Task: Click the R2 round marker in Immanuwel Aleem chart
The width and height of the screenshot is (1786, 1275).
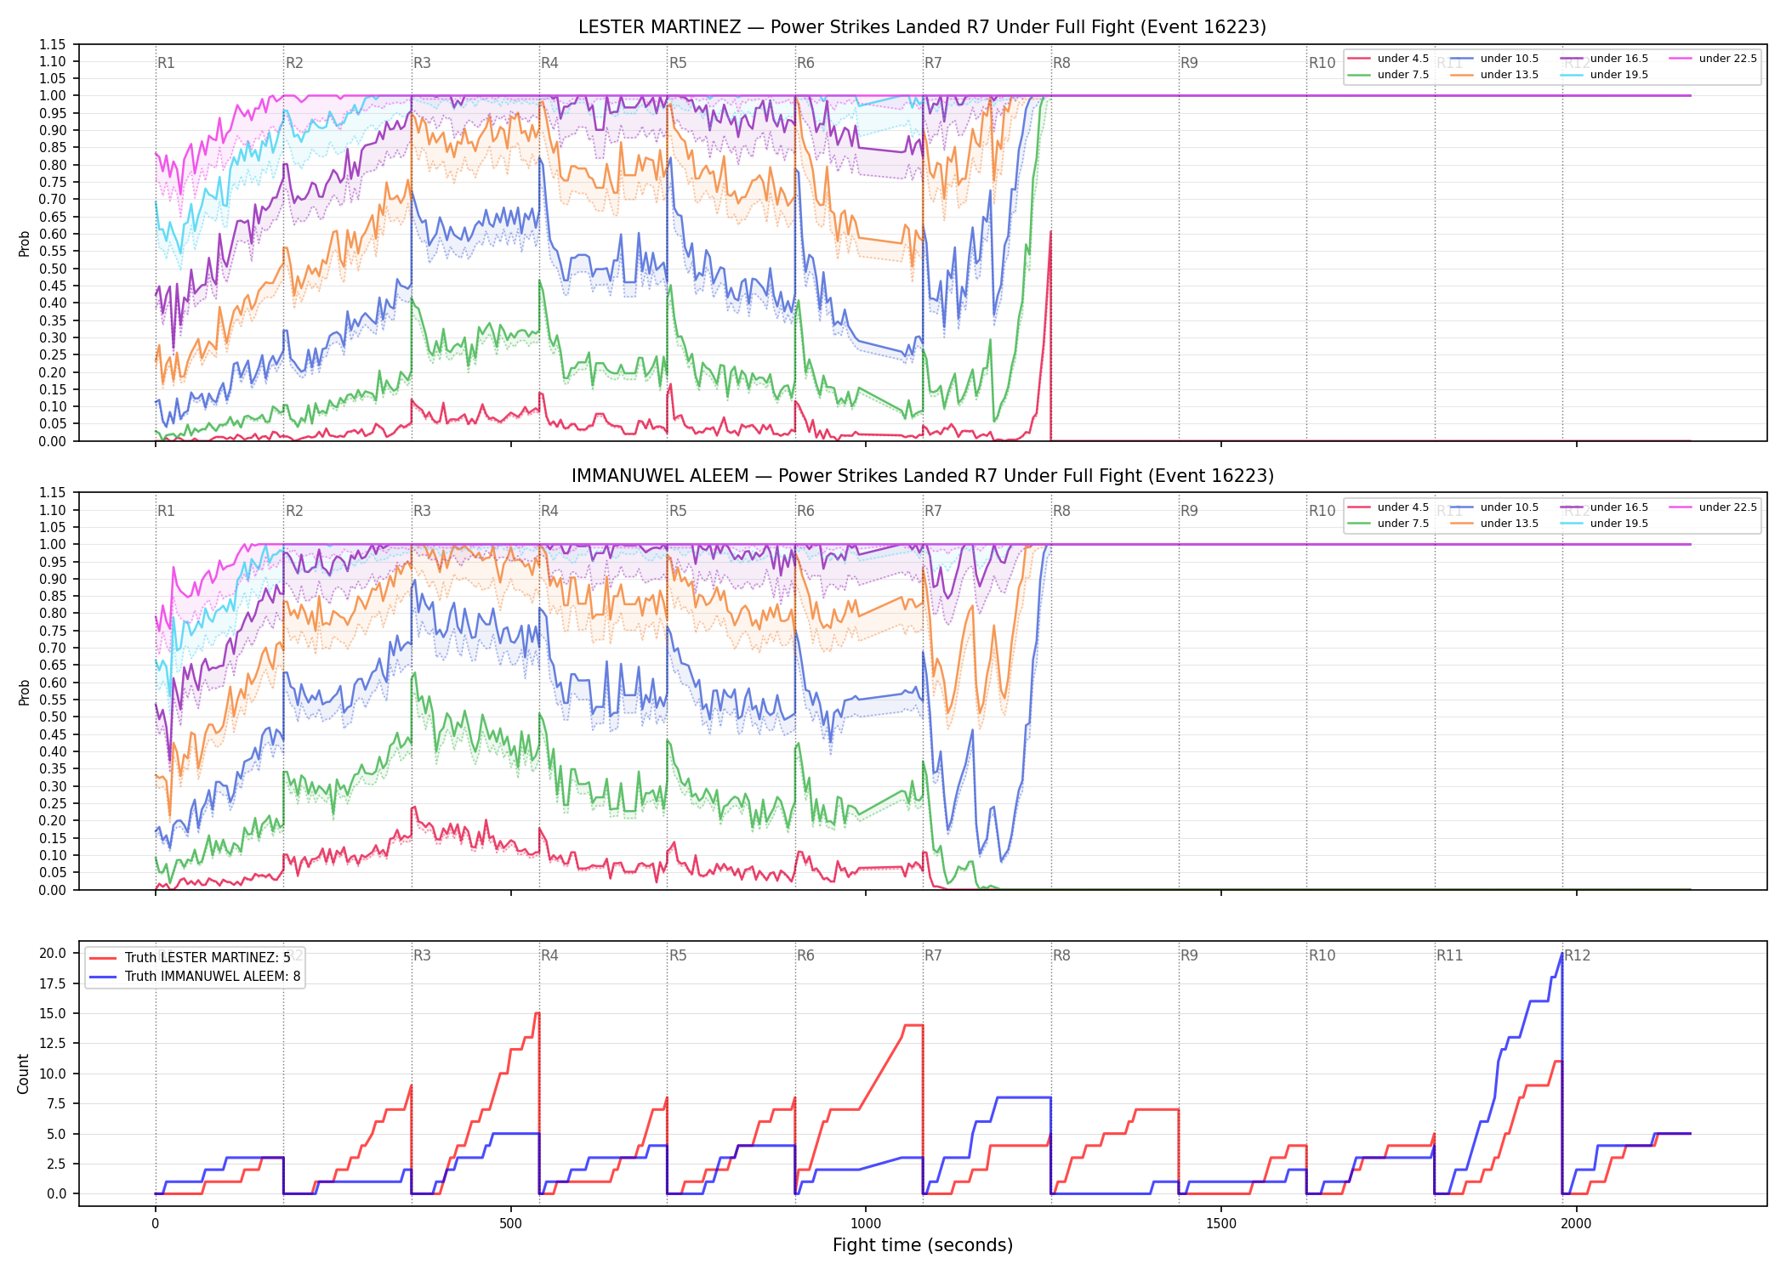Action: pyautogui.click(x=294, y=511)
